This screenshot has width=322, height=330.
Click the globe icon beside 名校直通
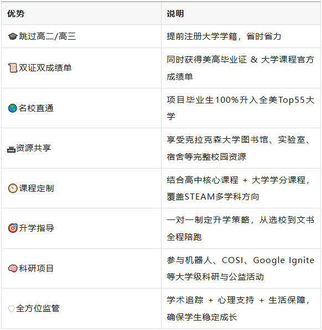pos(13,108)
